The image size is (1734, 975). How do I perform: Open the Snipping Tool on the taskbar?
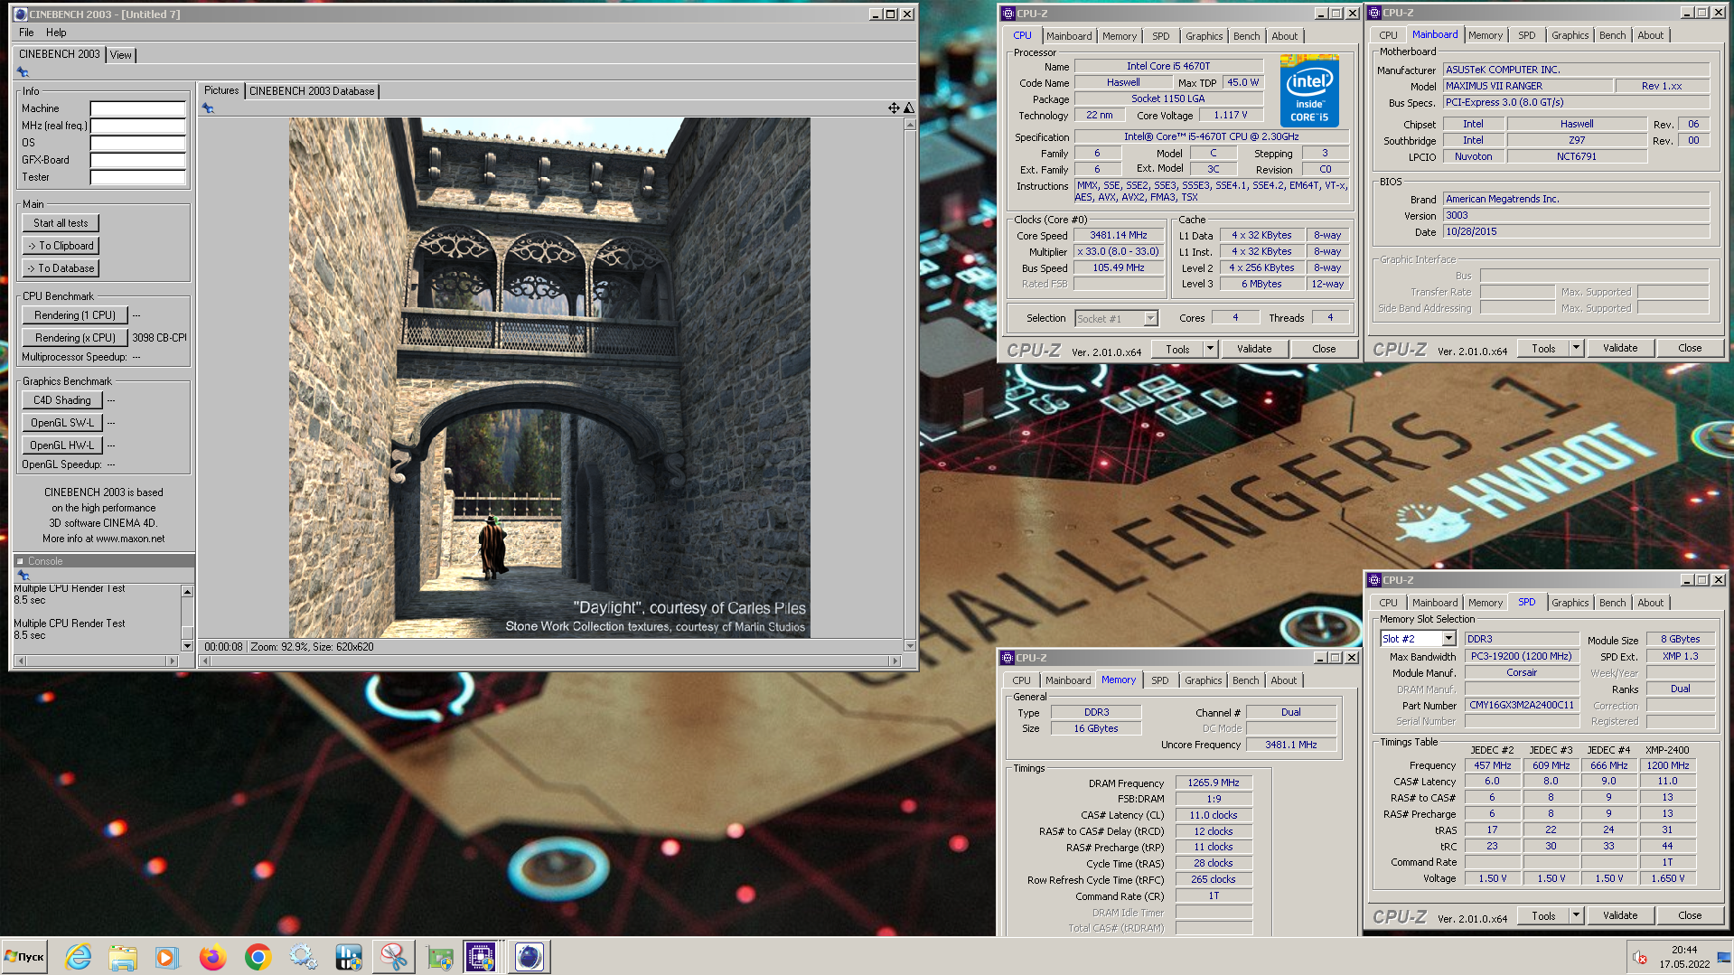[x=393, y=957]
